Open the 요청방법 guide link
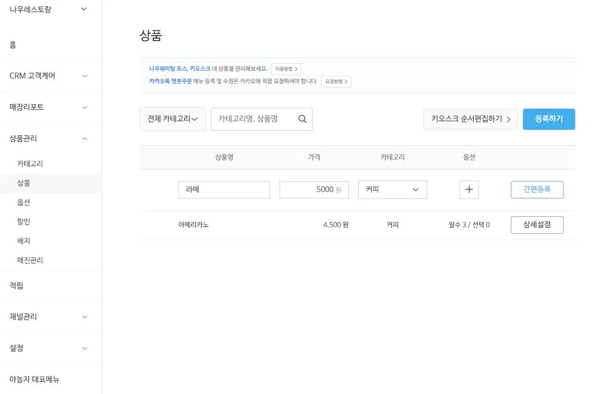 (336, 82)
